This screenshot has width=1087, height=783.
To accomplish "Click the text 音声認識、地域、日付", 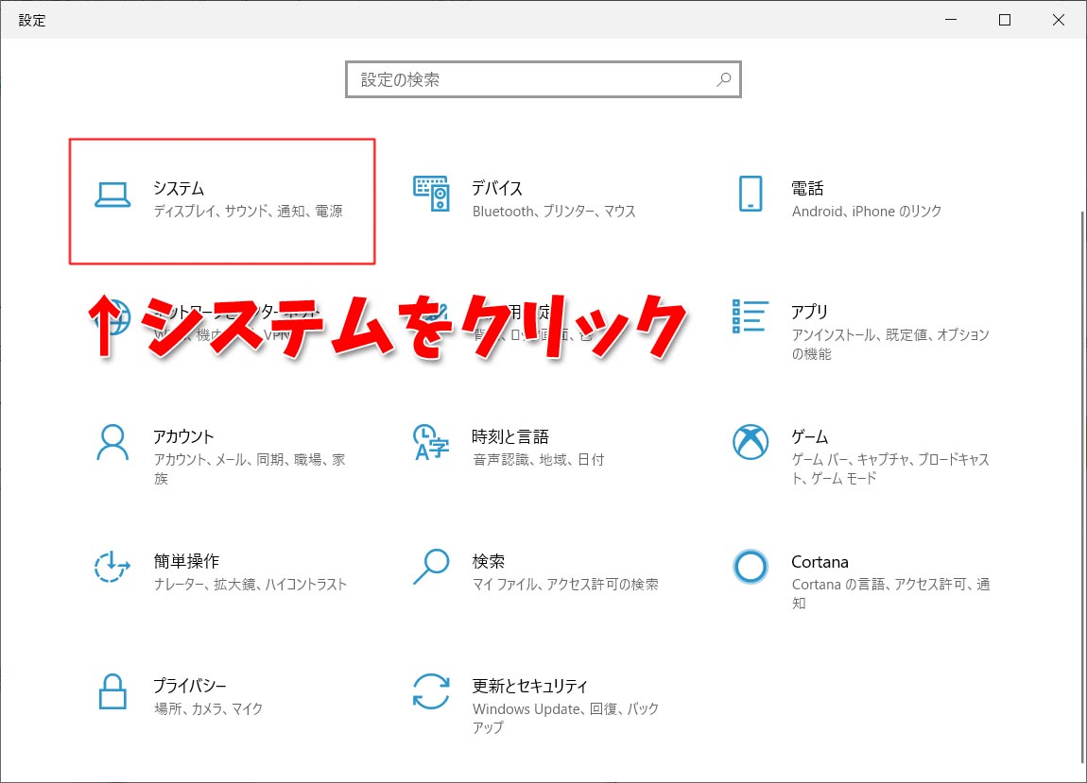I will (x=538, y=459).
